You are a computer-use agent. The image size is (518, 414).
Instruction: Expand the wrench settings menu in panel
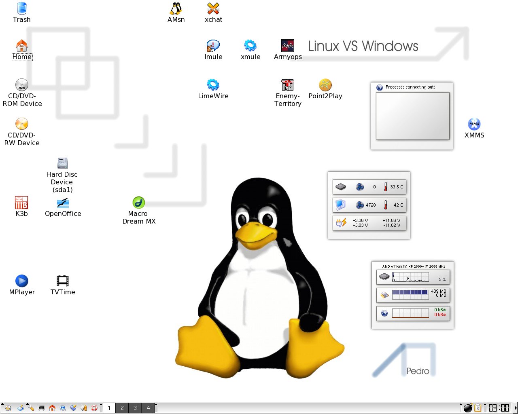(x=30, y=408)
